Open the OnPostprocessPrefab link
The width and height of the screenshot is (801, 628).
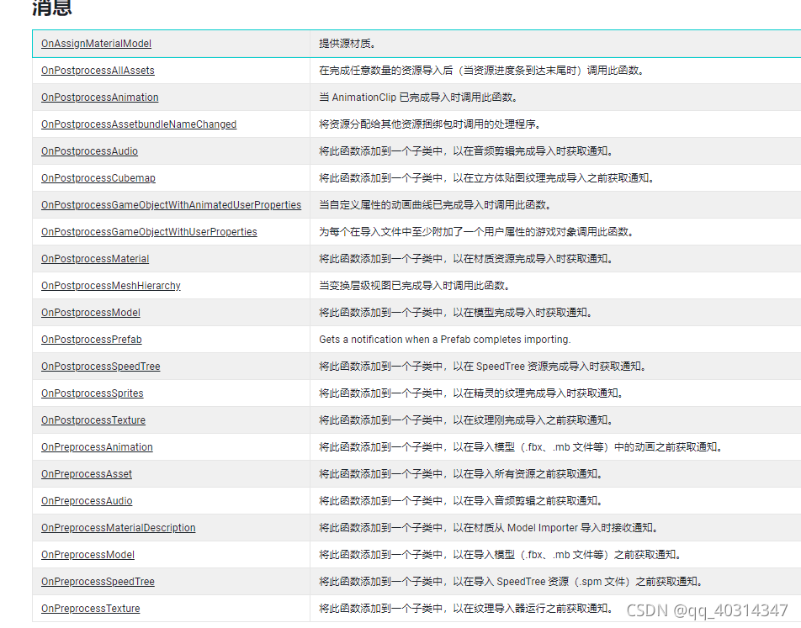pos(92,340)
